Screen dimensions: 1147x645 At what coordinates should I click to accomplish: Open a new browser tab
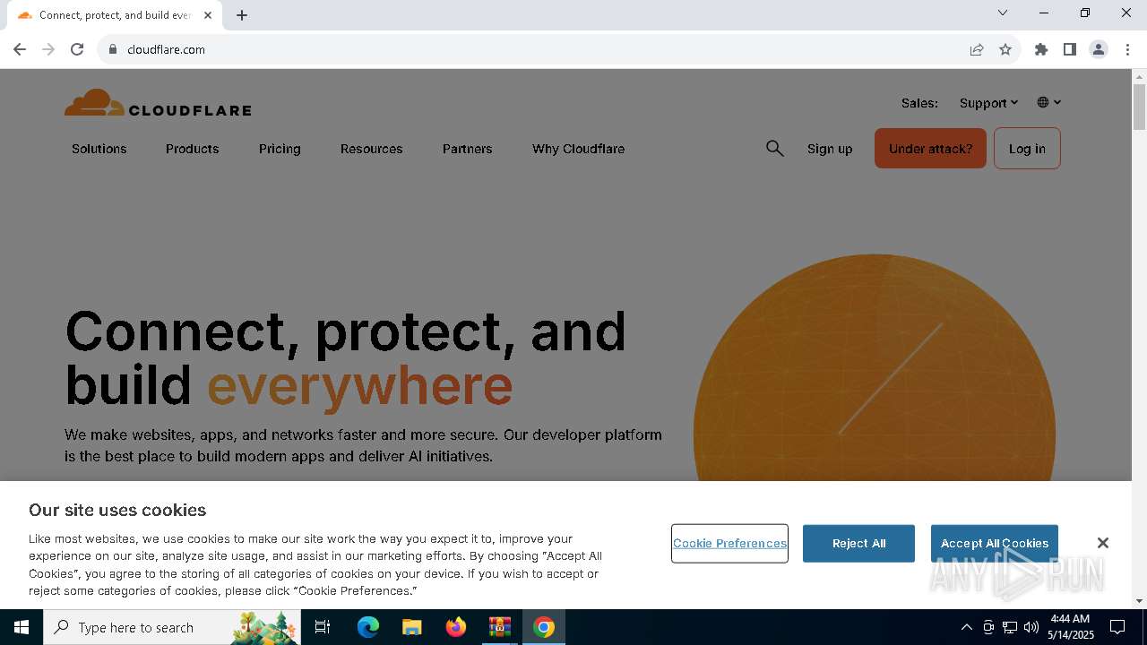click(x=242, y=15)
